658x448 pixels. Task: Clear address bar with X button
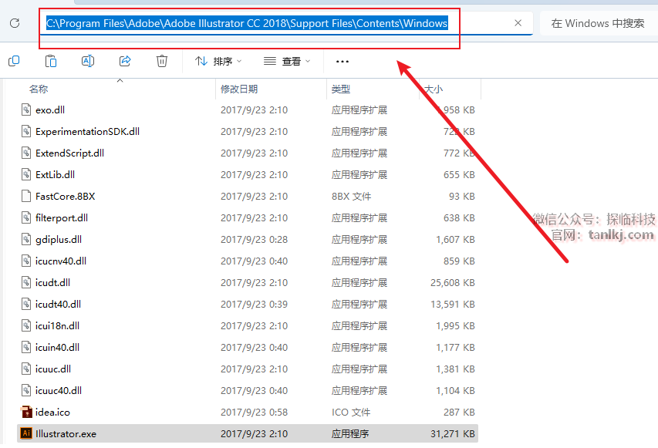518,23
